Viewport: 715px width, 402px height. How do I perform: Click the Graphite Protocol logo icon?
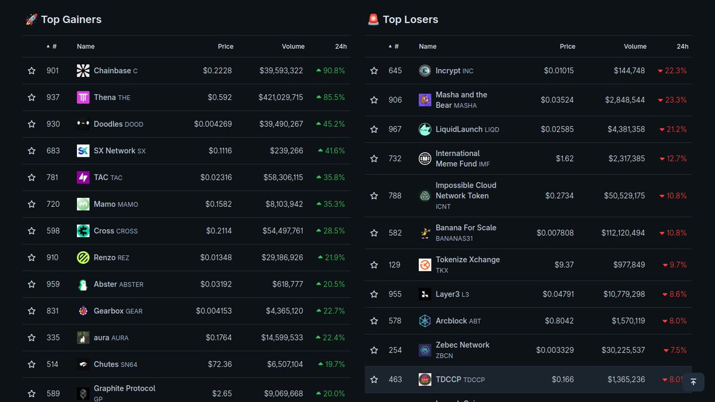[x=83, y=393]
